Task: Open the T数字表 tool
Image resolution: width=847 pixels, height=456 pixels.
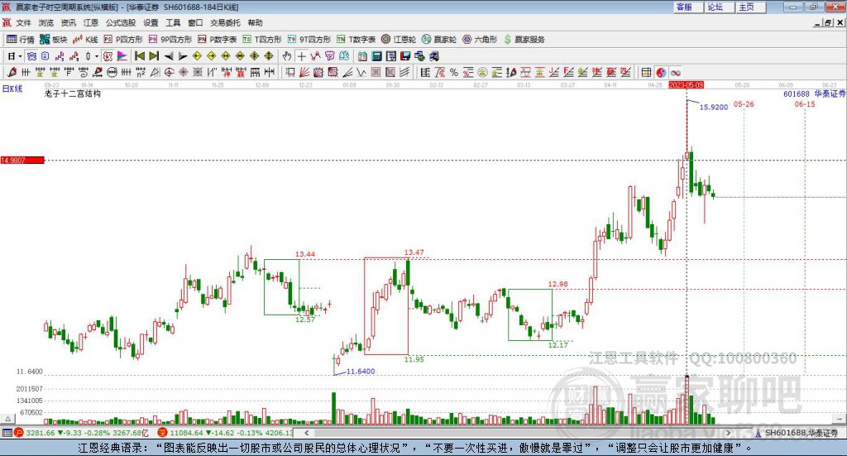Action: tap(356, 40)
